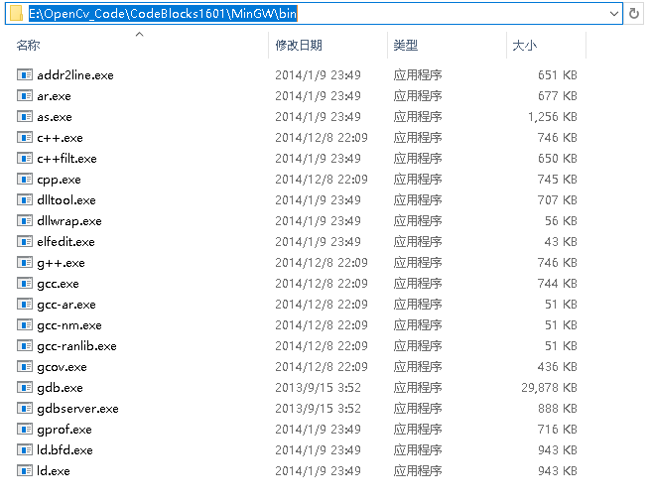Select the file name gcov.exe
This screenshot has width=649, height=502.
click(63, 367)
